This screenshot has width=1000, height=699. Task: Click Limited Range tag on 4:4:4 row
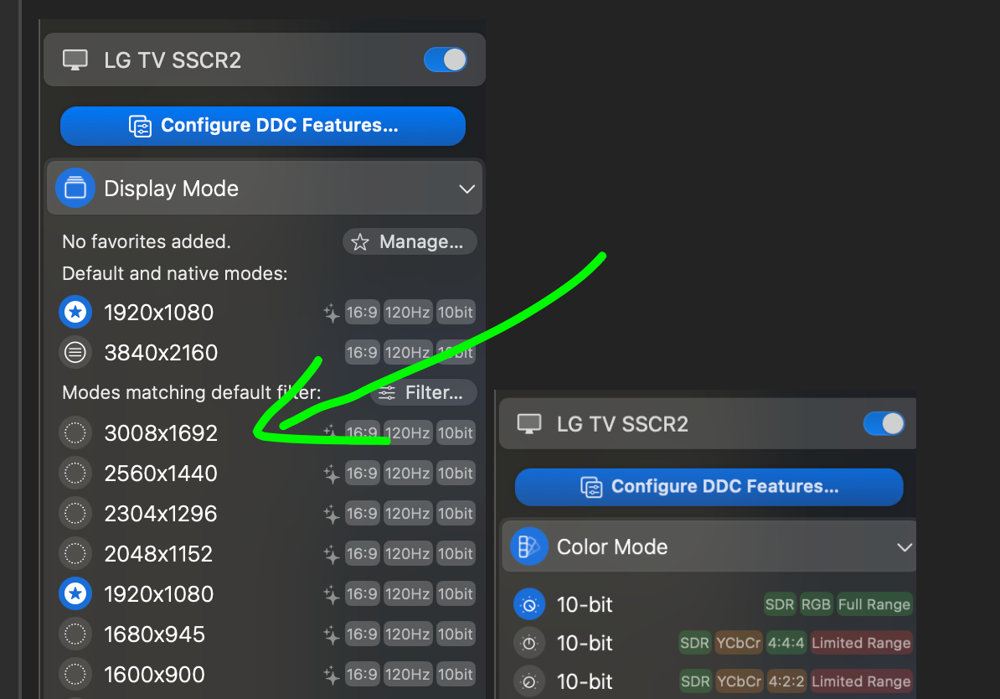coord(861,643)
